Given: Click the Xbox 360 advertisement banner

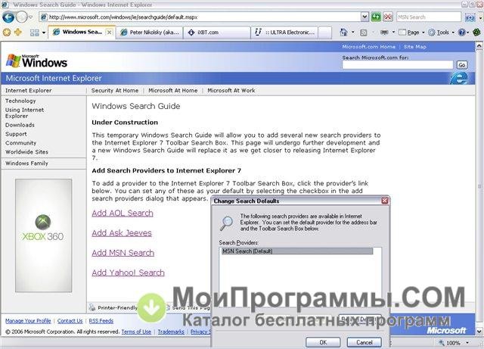Looking at the screenshot, I should [44, 235].
